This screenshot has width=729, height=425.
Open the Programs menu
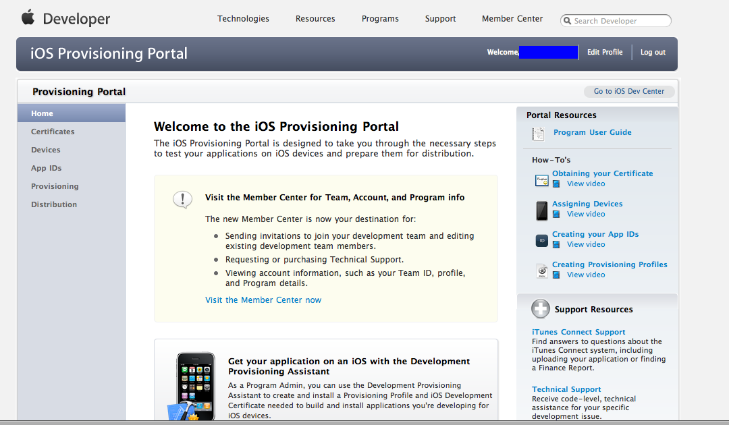[380, 19]
